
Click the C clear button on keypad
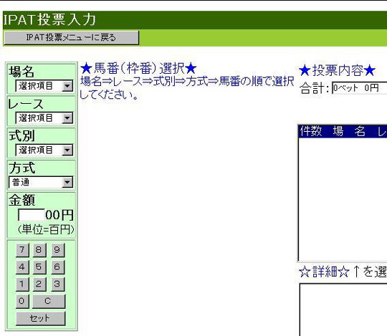tap(49, 301)
